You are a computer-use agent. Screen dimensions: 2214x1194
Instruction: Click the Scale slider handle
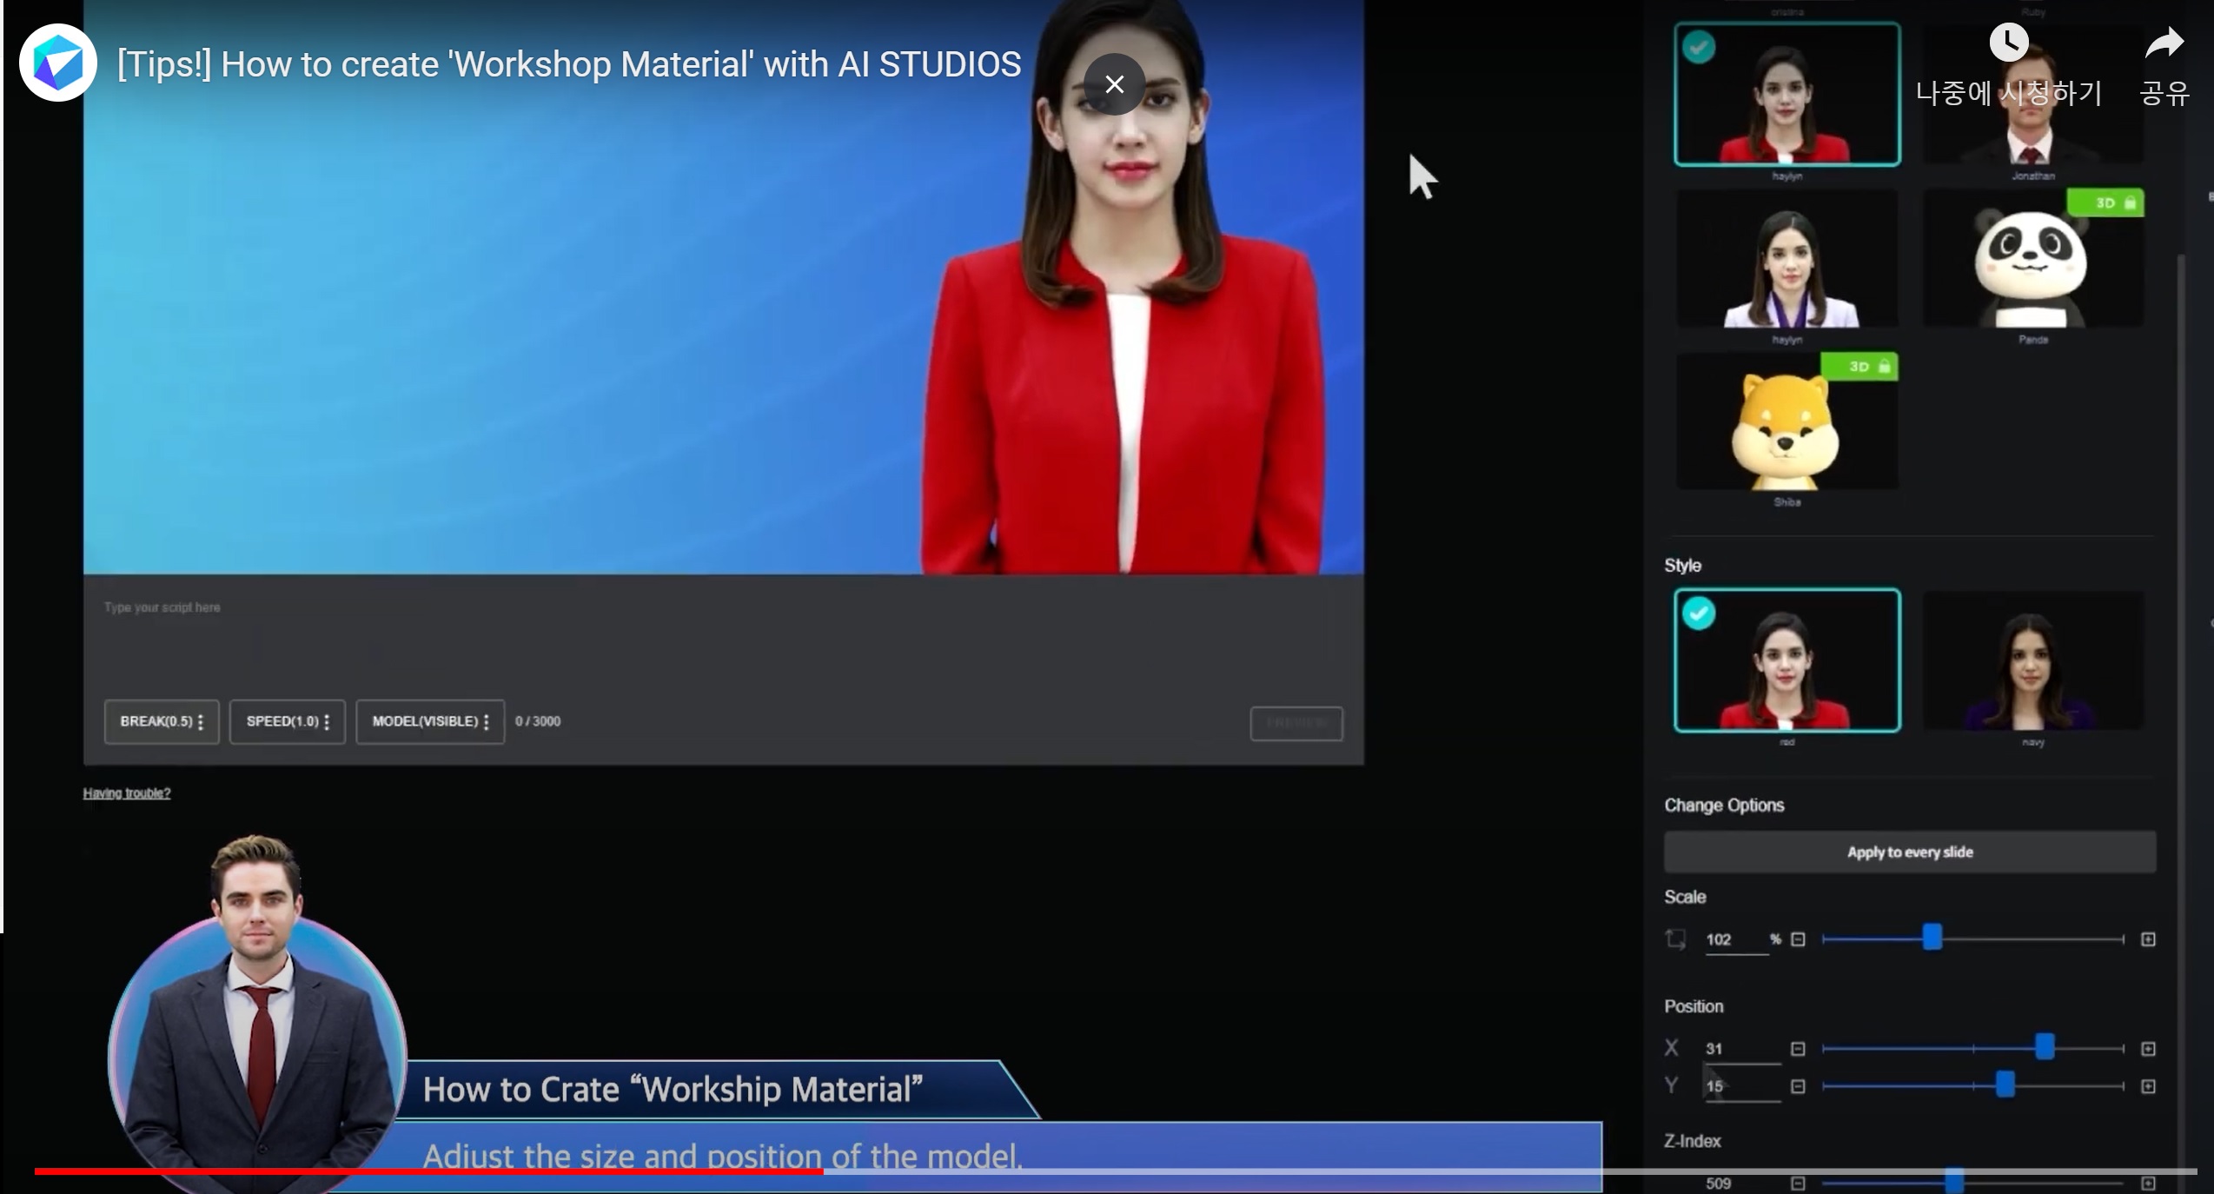[x=1932, y=938]
